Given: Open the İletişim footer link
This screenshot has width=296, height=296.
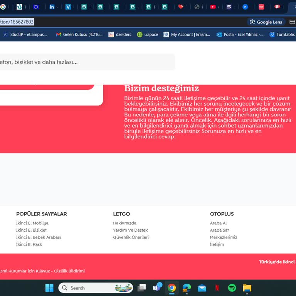Looking at the screenshot, I should [217, 244].
